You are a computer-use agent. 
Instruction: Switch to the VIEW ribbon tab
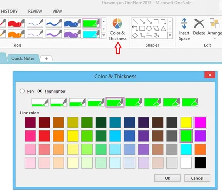click(x=57, y=11)
